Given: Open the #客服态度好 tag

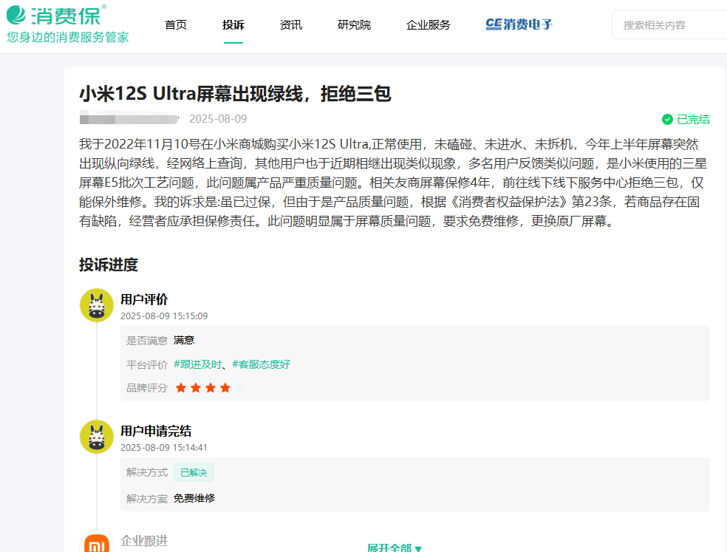Looking at the screenshot, I should pos(261,364).
